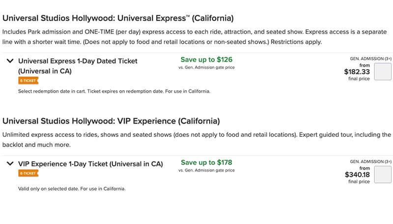This screenshot has height=224, width=393.
Task: Click the "Save up to $126" savings text
Action: click(x=206, y=60)
